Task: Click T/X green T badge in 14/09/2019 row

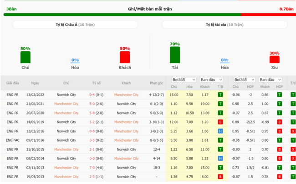Action: (x=293, y=122)
